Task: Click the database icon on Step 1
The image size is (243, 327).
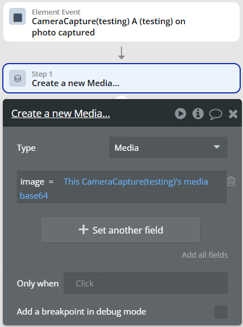Action: click(x=17, y=78)
